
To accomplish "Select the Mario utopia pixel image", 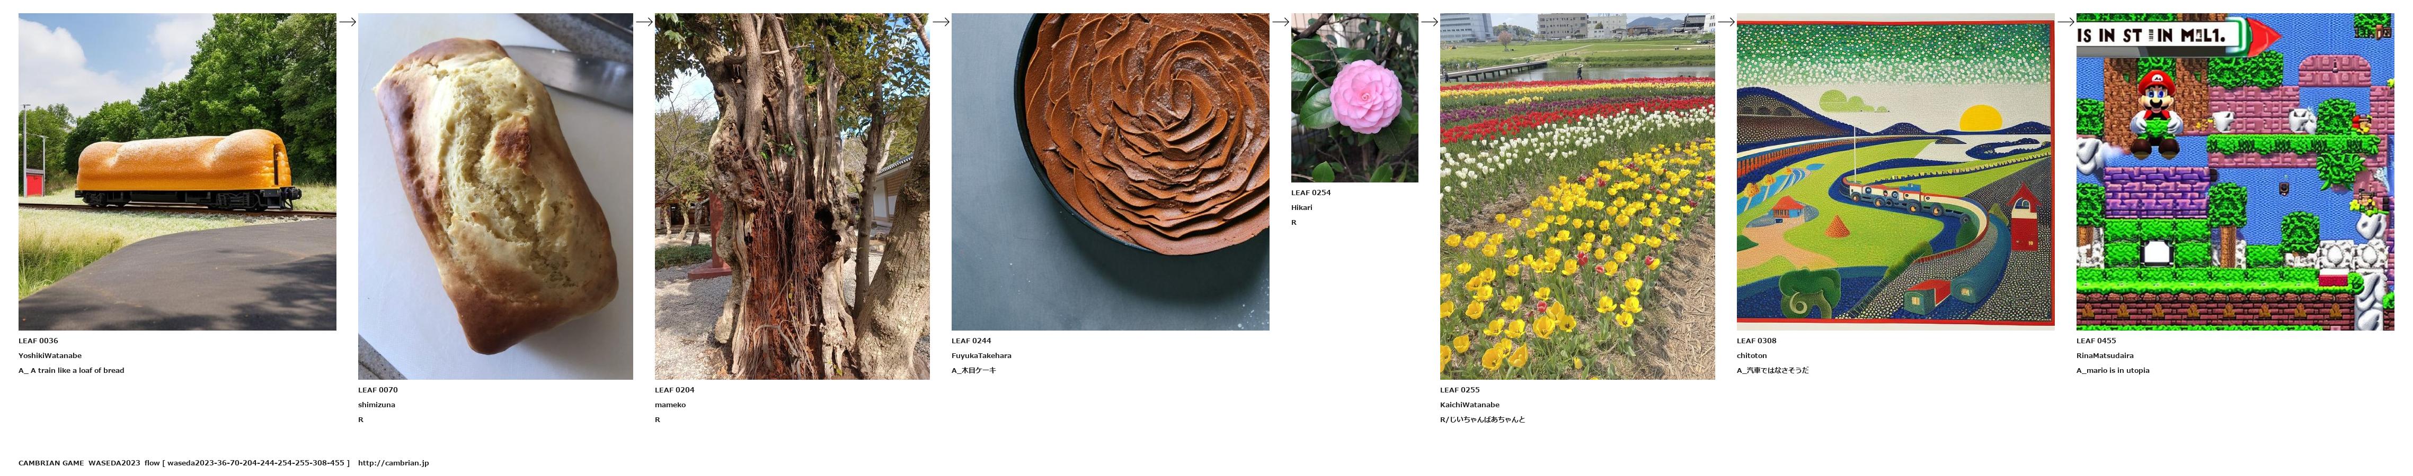I will coord(2235,171).
